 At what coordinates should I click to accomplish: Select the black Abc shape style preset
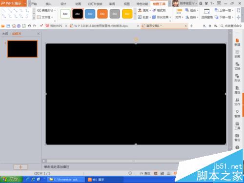point(78,14)
